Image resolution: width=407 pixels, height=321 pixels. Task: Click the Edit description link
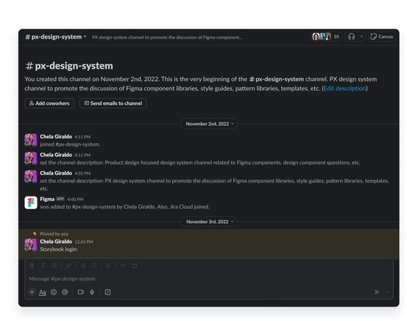click(x=345, y=88)
